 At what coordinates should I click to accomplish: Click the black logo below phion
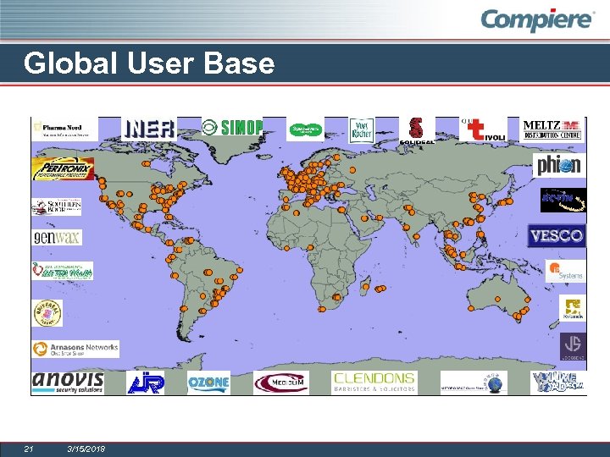click(x=563, y=200)
